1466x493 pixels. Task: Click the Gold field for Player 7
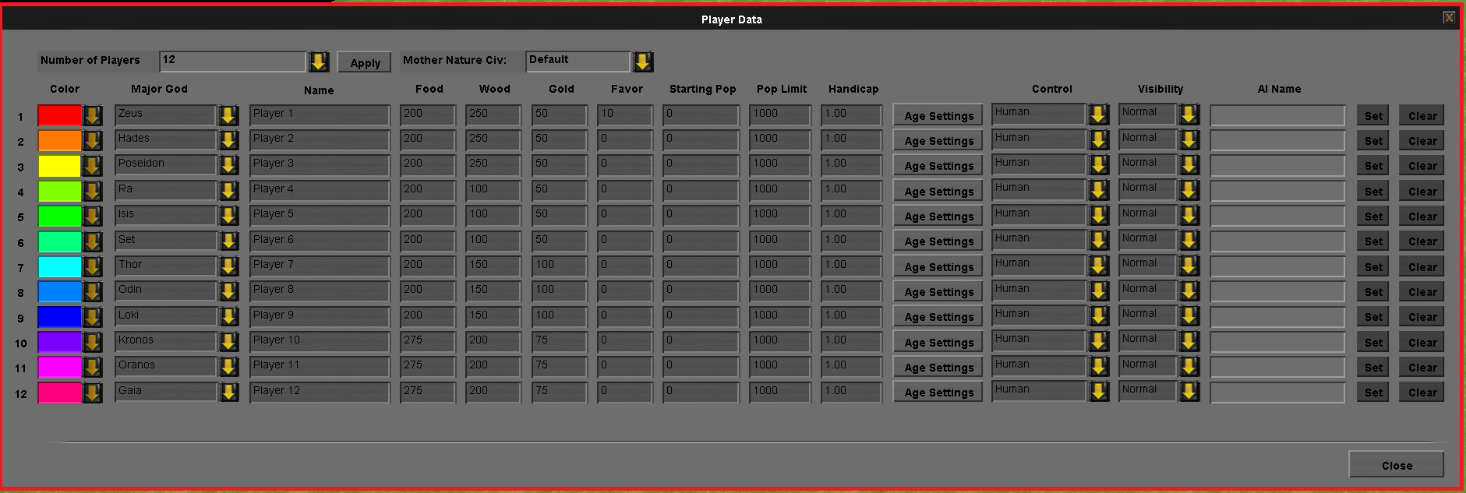tap(559, 266)
